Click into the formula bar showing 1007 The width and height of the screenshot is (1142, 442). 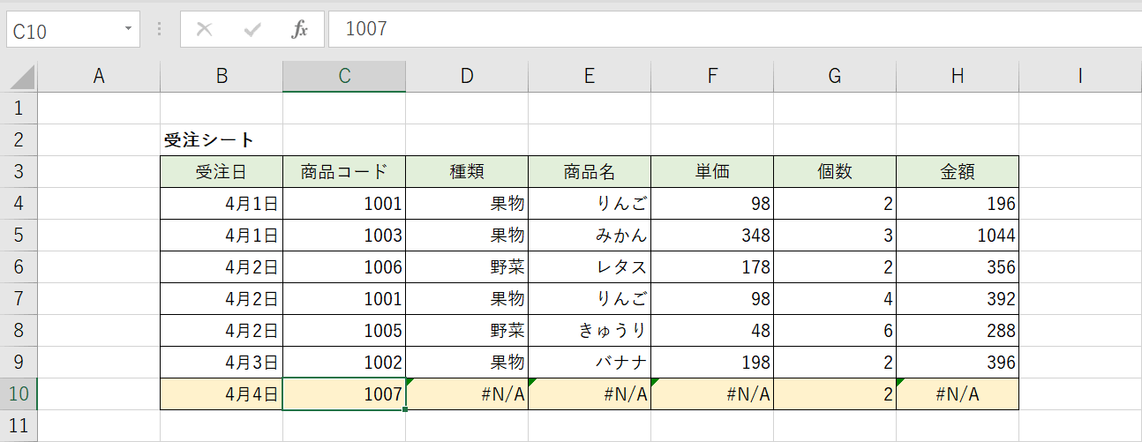click(735, 29)
